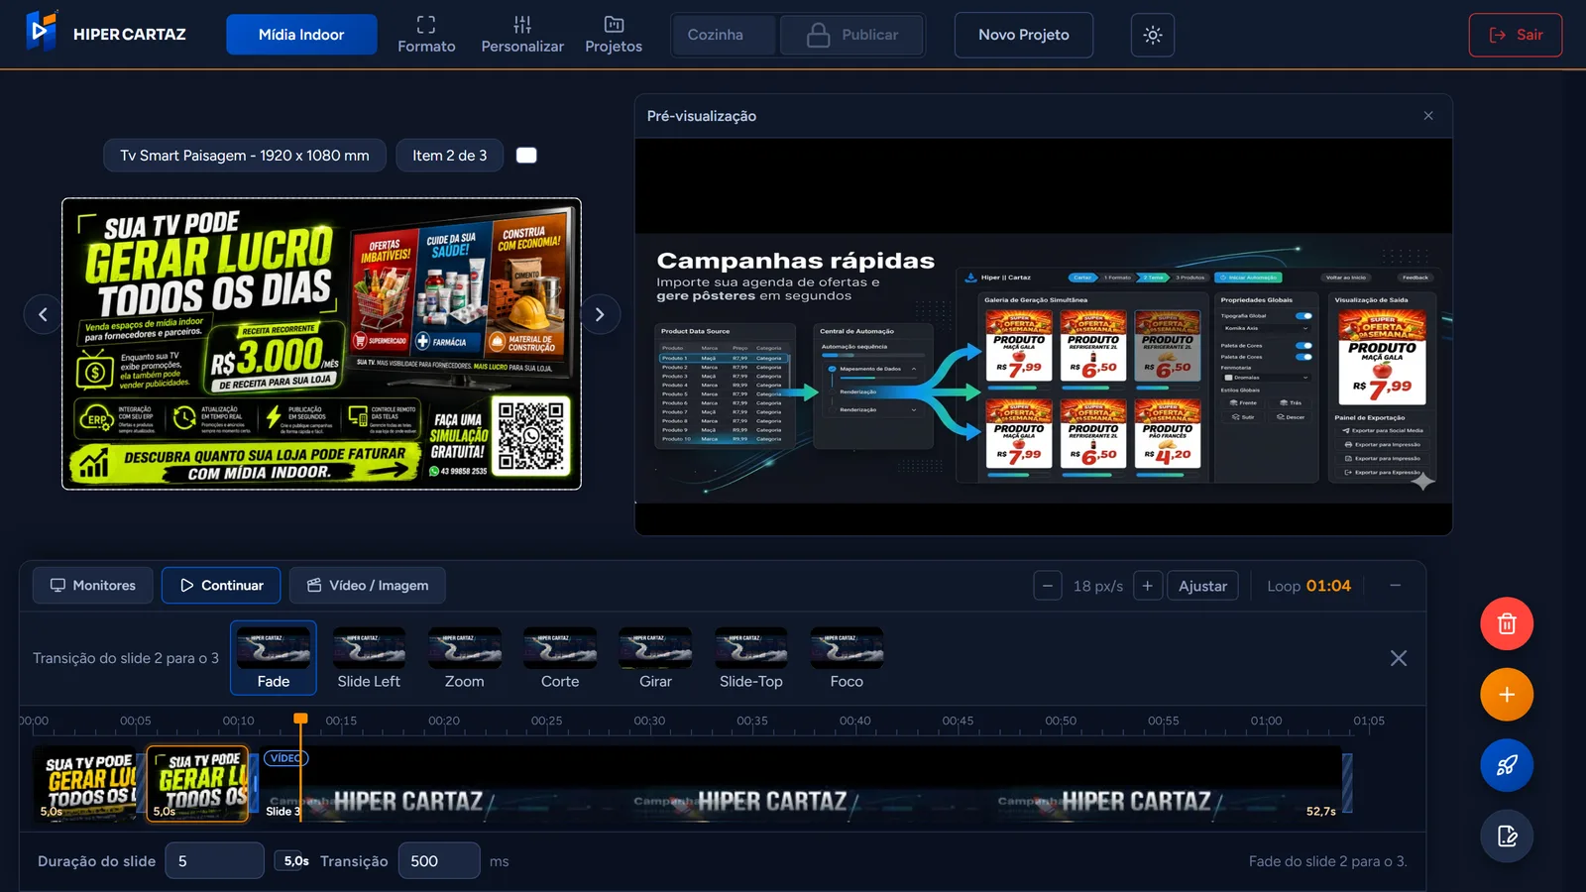Open the Personalizar settings
The width and height of the screenshot is (1586, 892).
tap(522, 35)
